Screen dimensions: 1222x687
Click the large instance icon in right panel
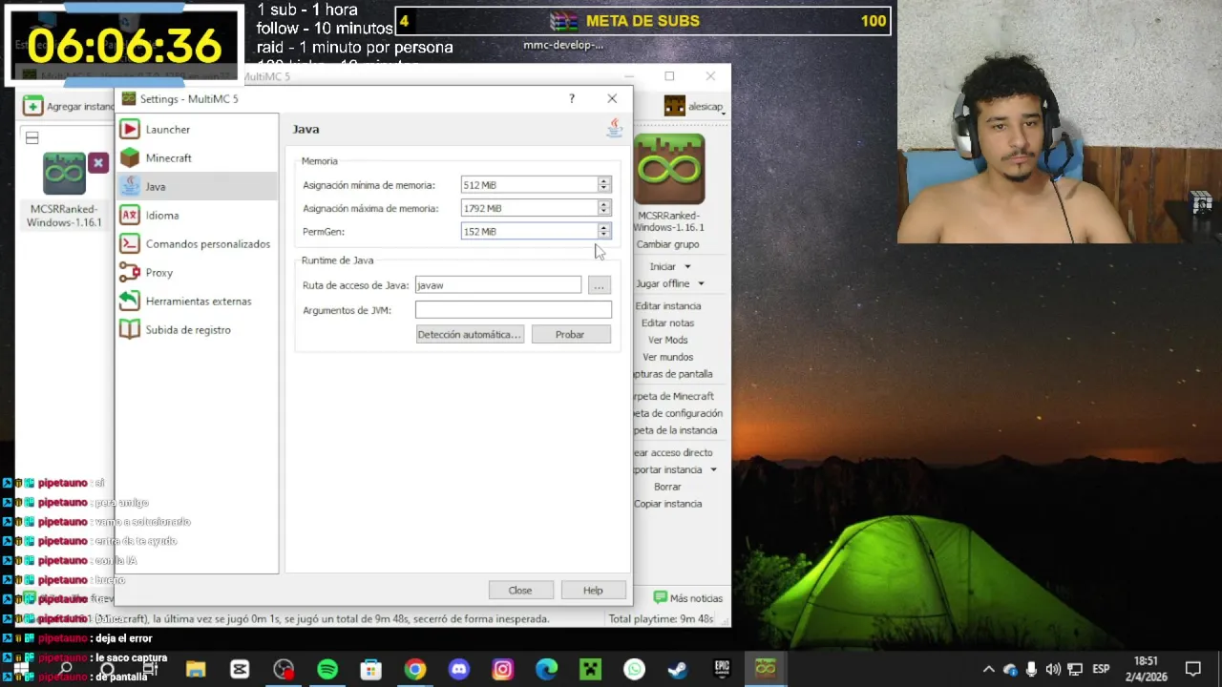pyautogui.click(x=669, y=169)
